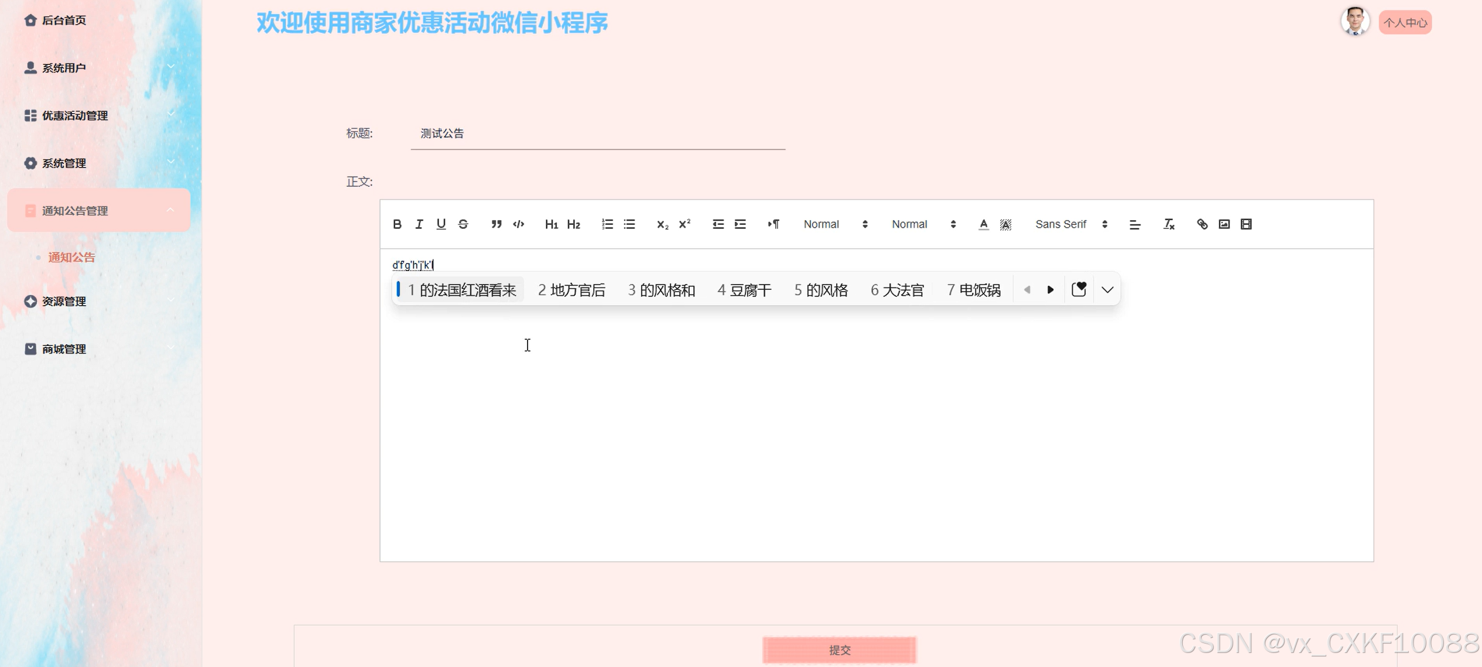Click the 提交 submit button

coord(839,650)
